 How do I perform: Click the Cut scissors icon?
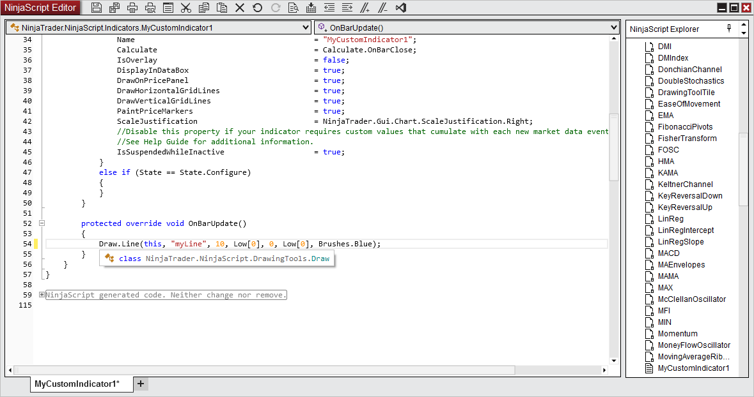click(186, 8)
